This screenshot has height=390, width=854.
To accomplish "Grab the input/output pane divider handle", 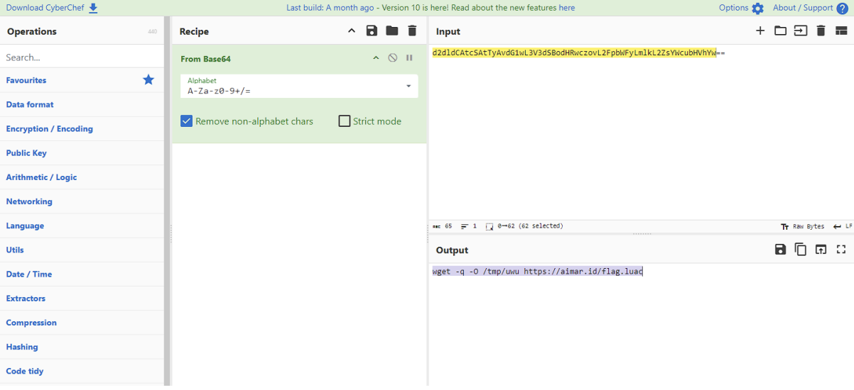I will point(642,234).
